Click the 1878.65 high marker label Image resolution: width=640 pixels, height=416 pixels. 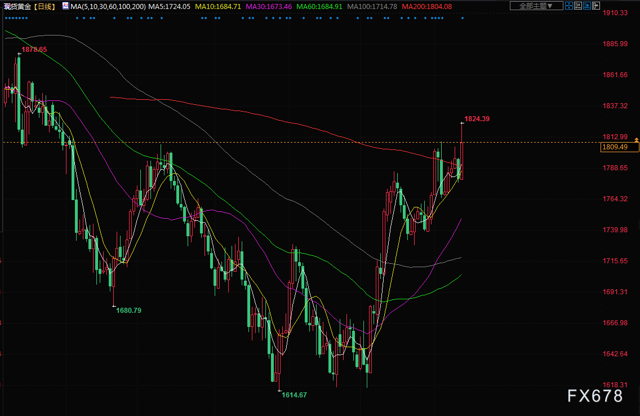[x=34, y=50]
